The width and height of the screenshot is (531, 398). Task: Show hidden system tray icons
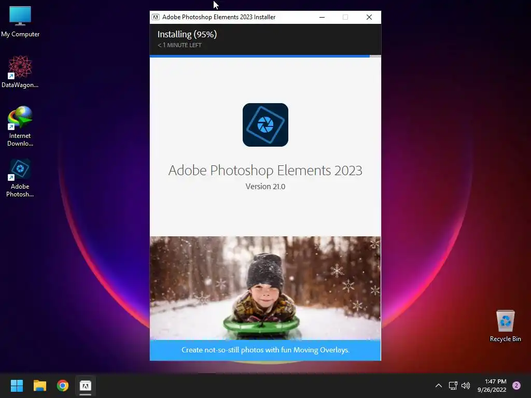[439, 386]
